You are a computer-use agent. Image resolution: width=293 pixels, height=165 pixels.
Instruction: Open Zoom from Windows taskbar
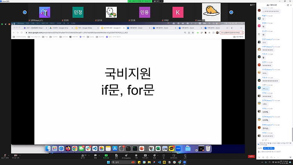coord(185,162)
